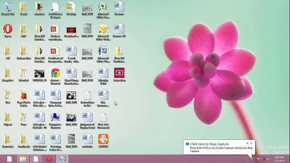Select the Opera shortcut on the desktop
The width and height of the screenshot is (290, 163).
coord(8,31)
